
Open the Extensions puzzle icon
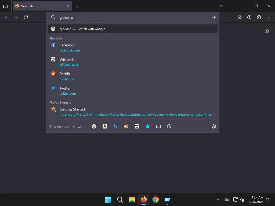tap(259, 17)
